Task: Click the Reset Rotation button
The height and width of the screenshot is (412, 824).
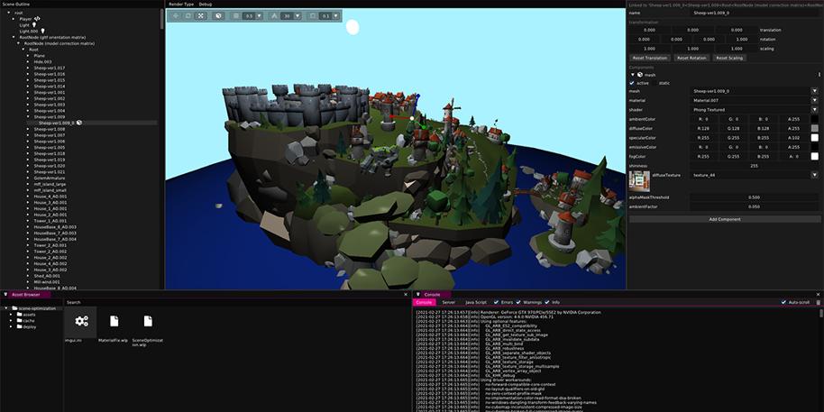Action: (691, 58)
